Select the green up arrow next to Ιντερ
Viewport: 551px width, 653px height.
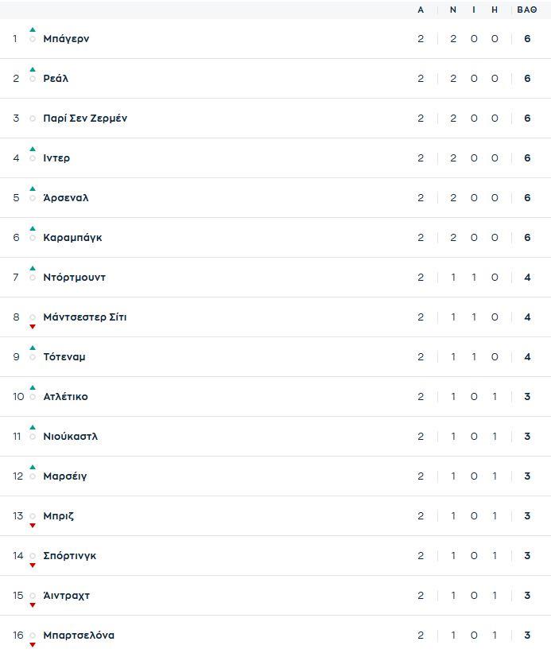tap(33, 149)
